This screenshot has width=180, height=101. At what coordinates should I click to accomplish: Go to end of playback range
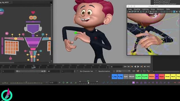[148, 66]
